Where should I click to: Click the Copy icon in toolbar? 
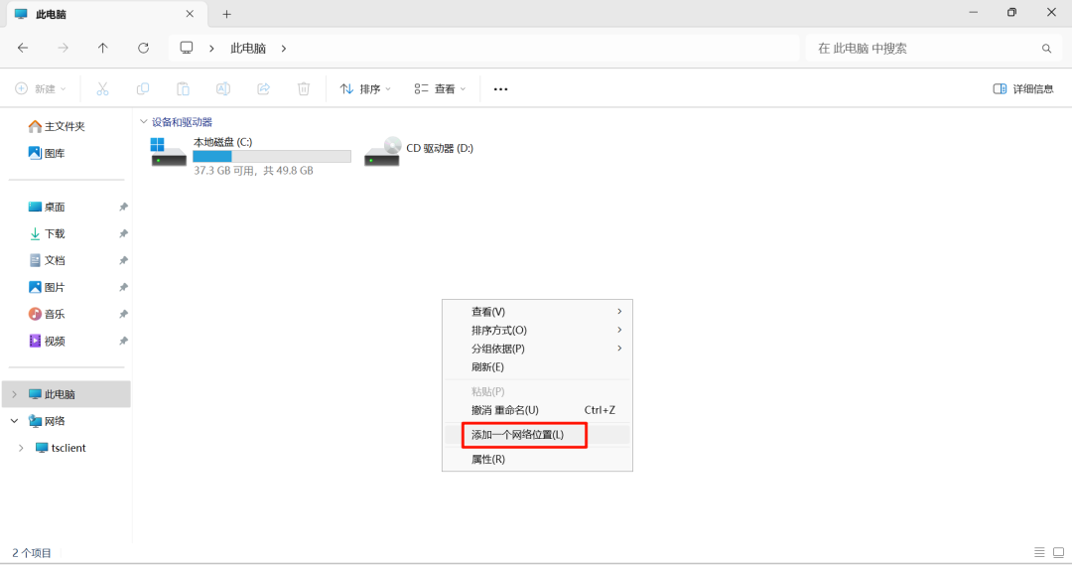point(143,88)
